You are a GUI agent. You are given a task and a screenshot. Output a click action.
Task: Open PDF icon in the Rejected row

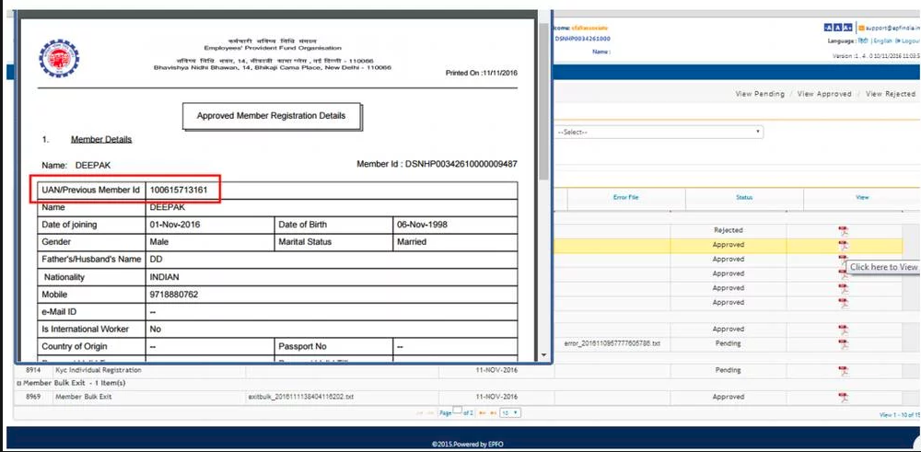[843, 231]
